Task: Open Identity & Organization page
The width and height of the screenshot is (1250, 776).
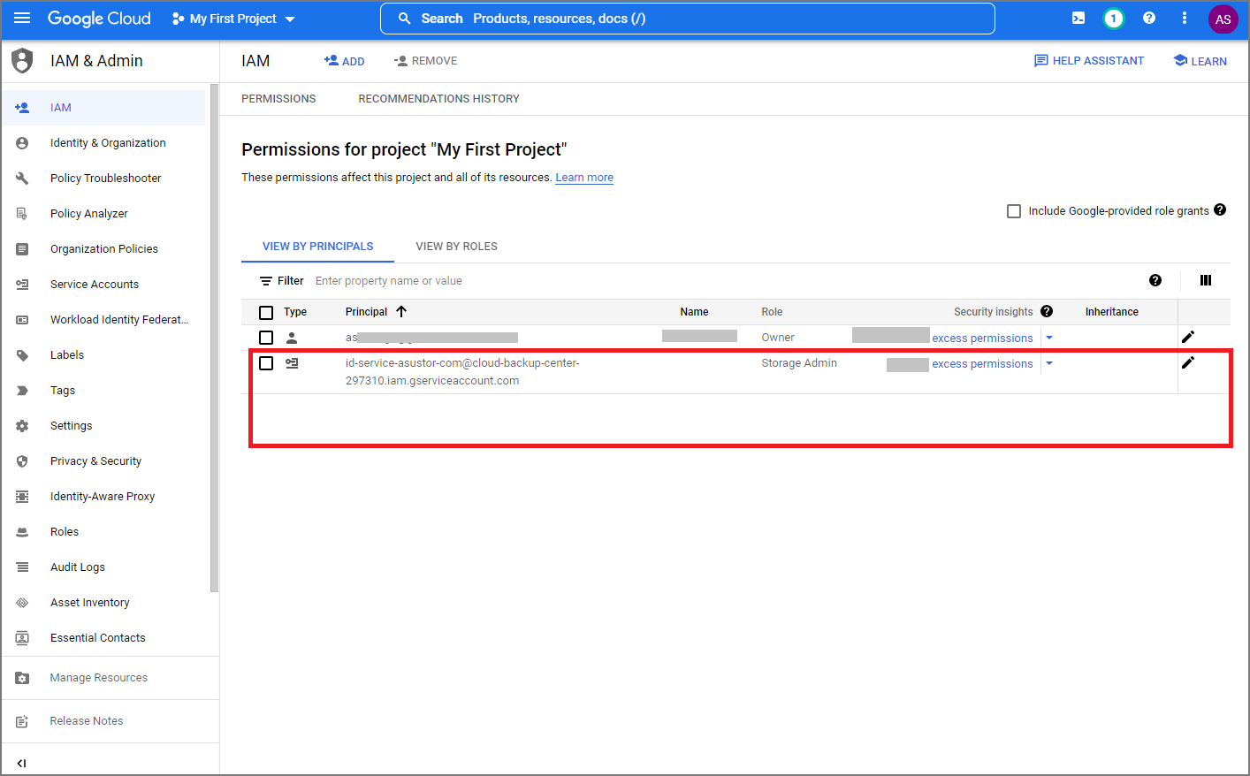Action: (108, 142)
